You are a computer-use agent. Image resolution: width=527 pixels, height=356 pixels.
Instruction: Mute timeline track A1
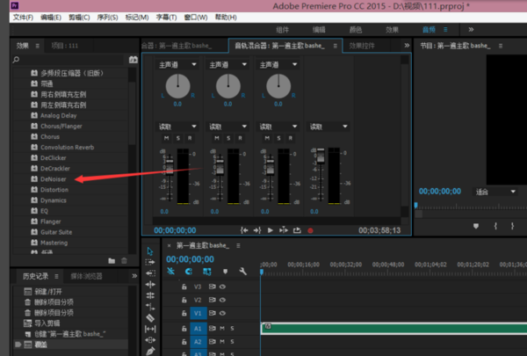click(x=222, y=328)
